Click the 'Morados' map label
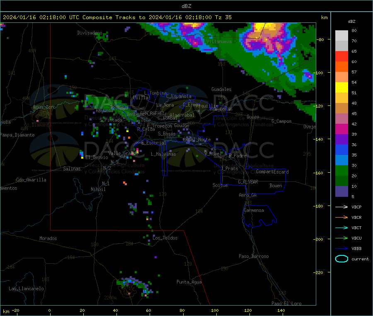 pyautogui.click(x=48, y=238)
